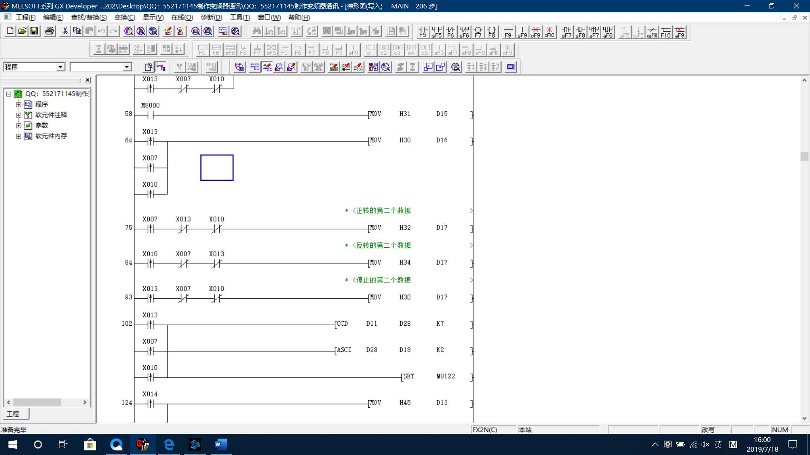Toggle write mode toolbar button
The height and width of the screenshot is (455, 810).
[267, 67]
